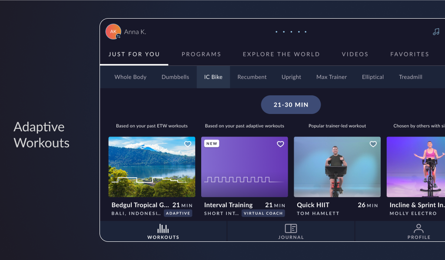
Task: Favorite the Interval Training heart
Action: [x=280, y=144]
